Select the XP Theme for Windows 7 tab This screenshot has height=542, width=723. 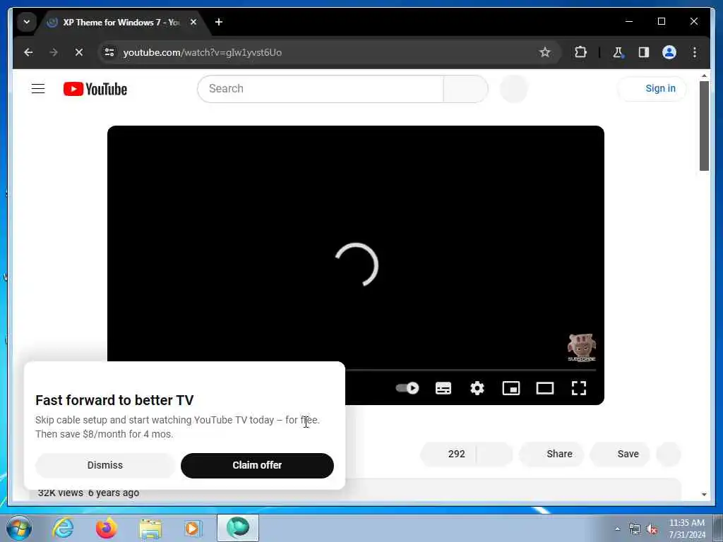click(x=121, y=22)
